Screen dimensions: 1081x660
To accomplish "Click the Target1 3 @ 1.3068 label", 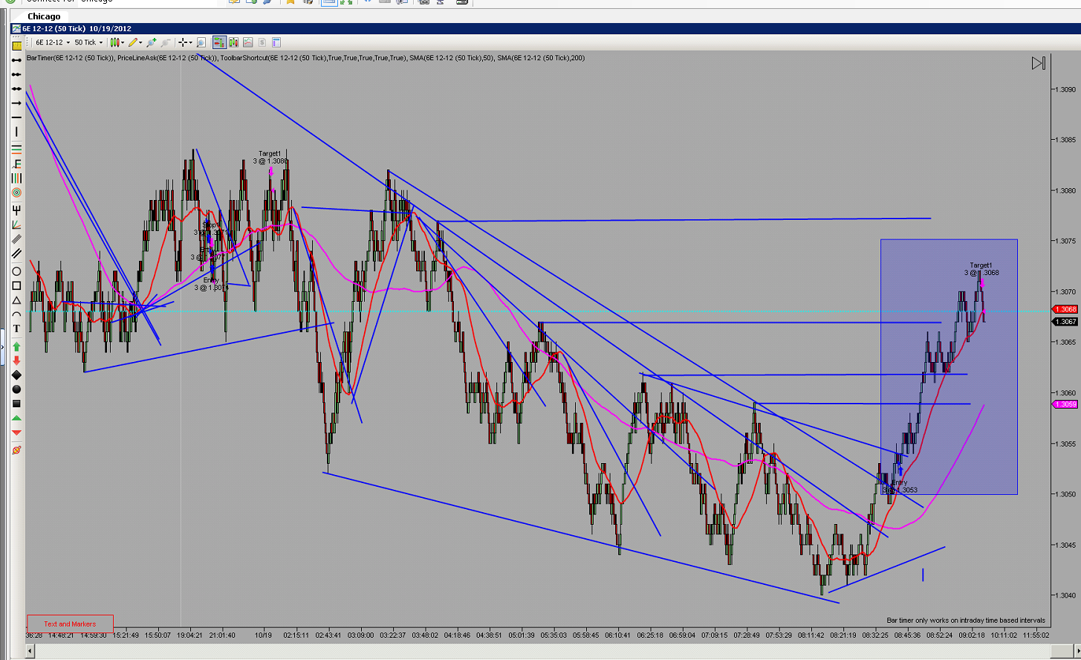I will [x=981, y=269].
